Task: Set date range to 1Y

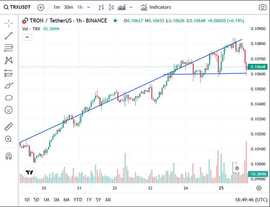Action: coord(89,200)
